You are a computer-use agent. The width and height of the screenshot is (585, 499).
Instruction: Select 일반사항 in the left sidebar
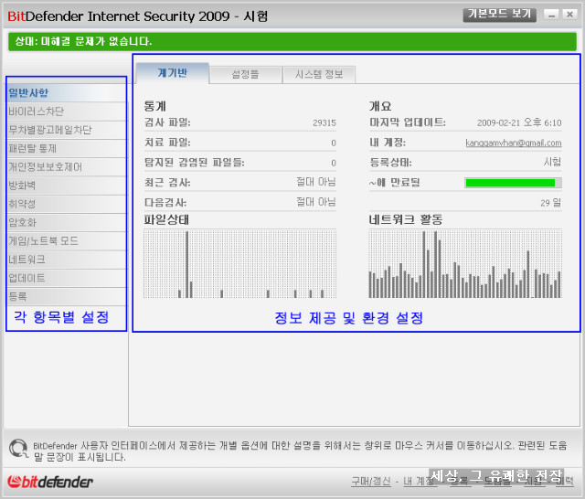67,93
